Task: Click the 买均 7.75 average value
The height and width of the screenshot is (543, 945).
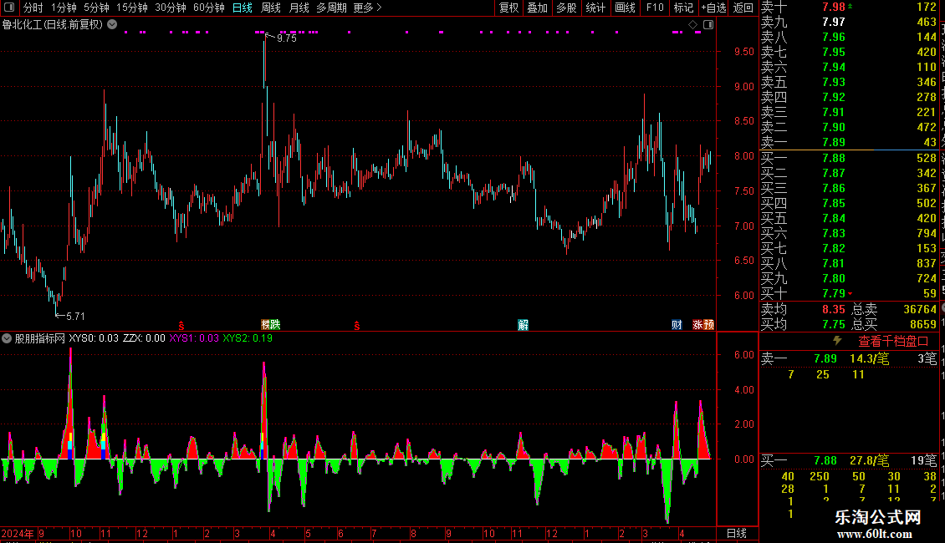Action: (834, 324)
